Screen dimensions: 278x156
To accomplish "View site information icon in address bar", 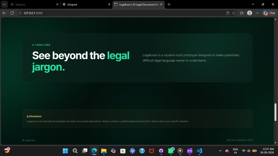I will point(20,13).
